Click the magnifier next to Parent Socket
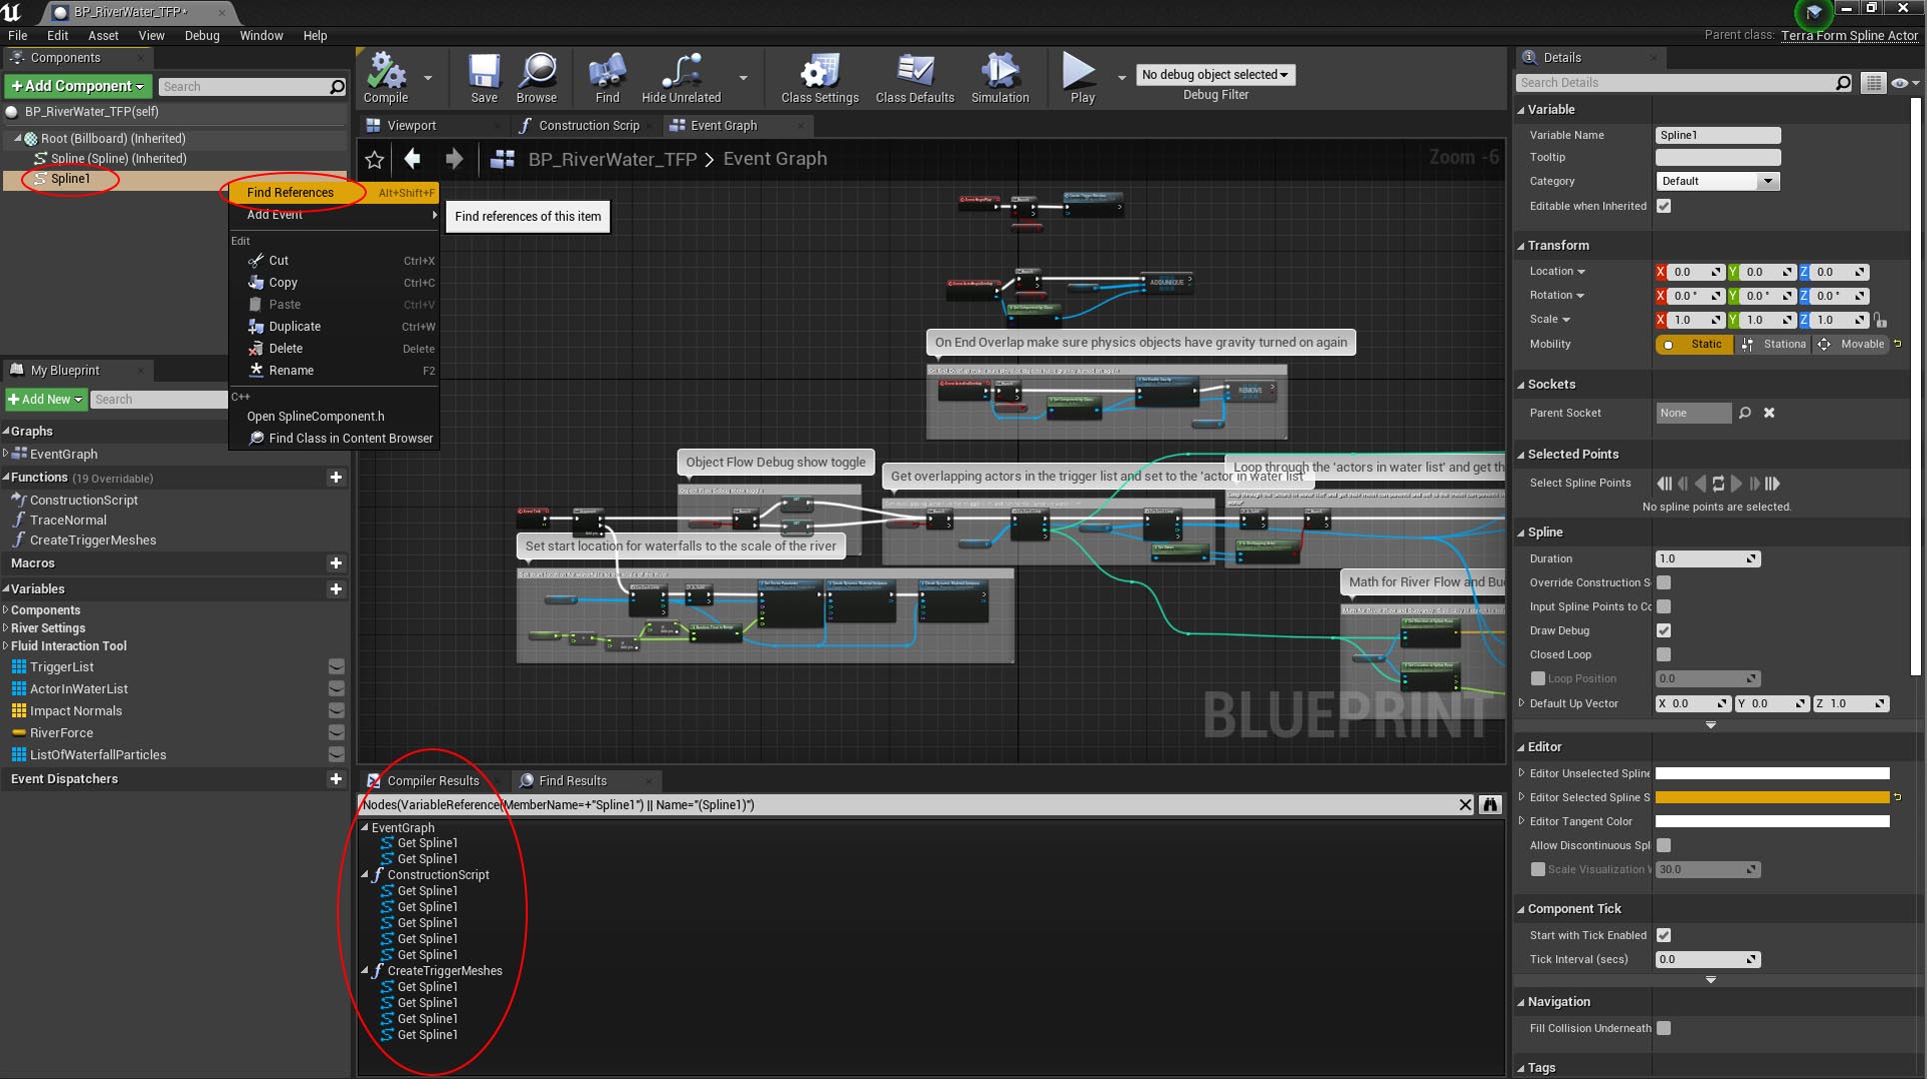Screen dimensions: 1927x1079 coord(1744,413)
